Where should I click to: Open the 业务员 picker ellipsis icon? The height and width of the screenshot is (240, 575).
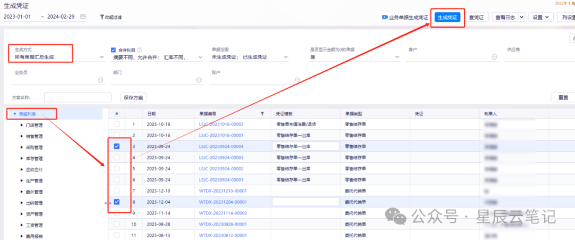(x=101, y=80)
